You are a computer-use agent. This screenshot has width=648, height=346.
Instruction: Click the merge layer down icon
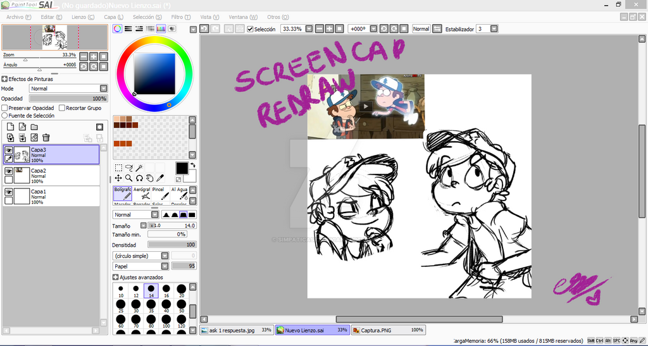coord(11,137)
